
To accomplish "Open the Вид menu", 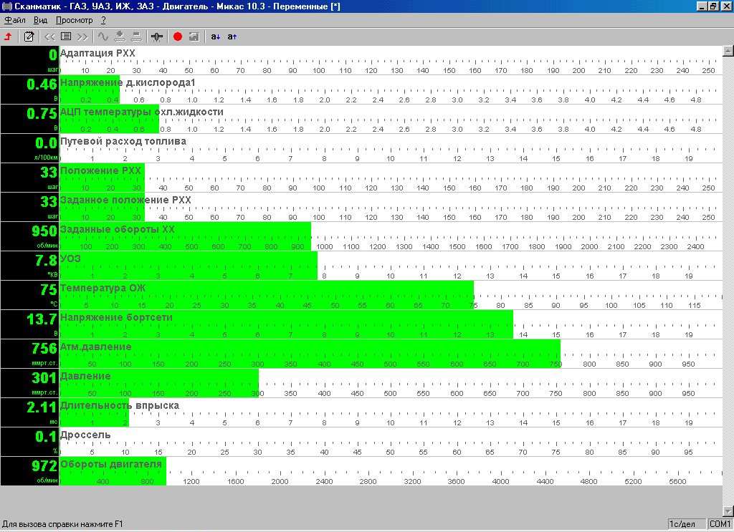I will point(41,20).
